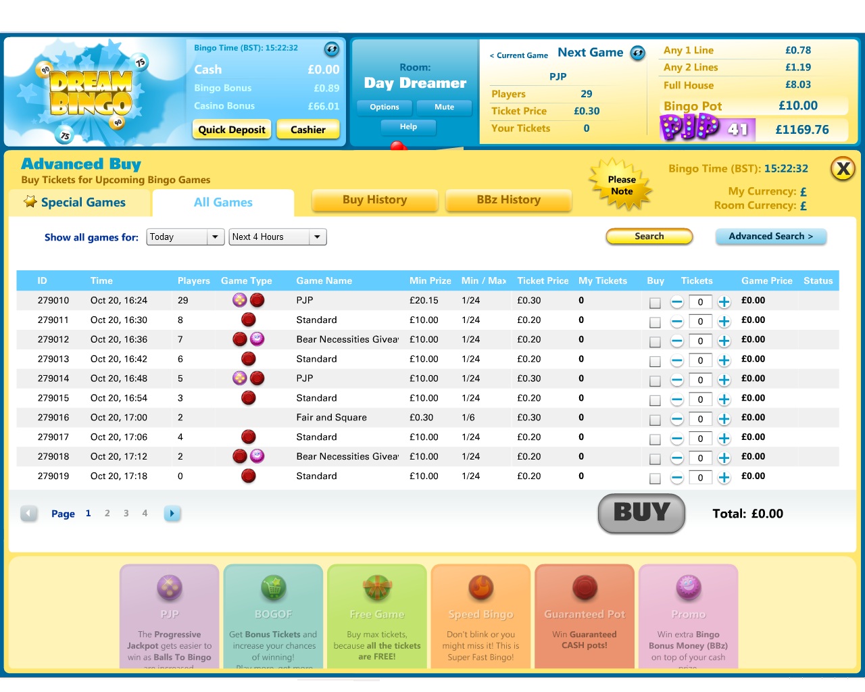865x692 pixels.
Task: Go to page 2
Action: click(107, 514)
